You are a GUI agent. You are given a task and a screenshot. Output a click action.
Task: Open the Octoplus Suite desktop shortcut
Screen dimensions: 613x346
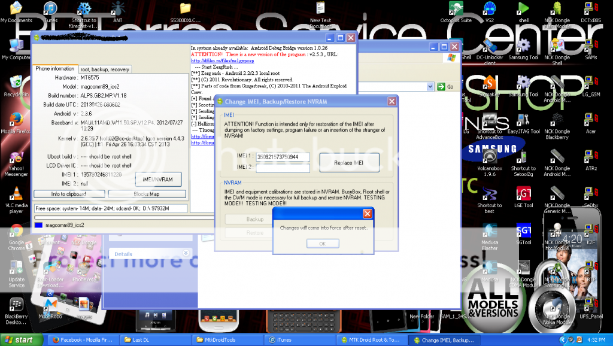point(456,9)
